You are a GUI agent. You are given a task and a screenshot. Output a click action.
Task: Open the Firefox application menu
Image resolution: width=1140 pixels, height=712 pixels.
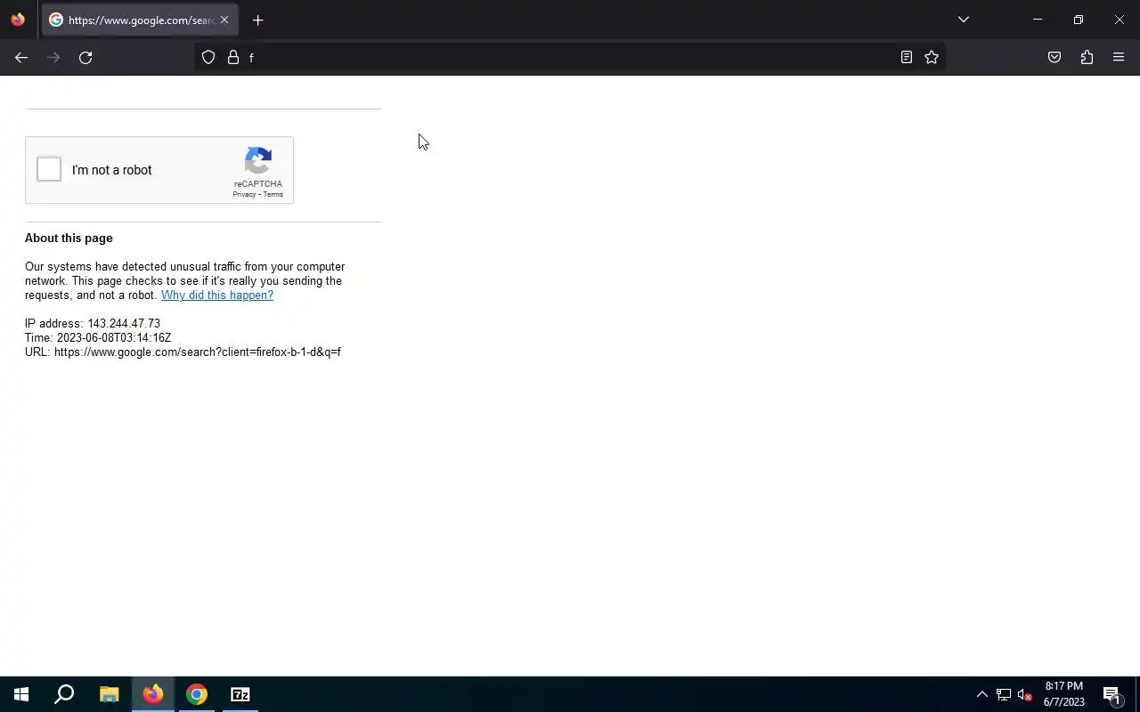click(1119, 57)
